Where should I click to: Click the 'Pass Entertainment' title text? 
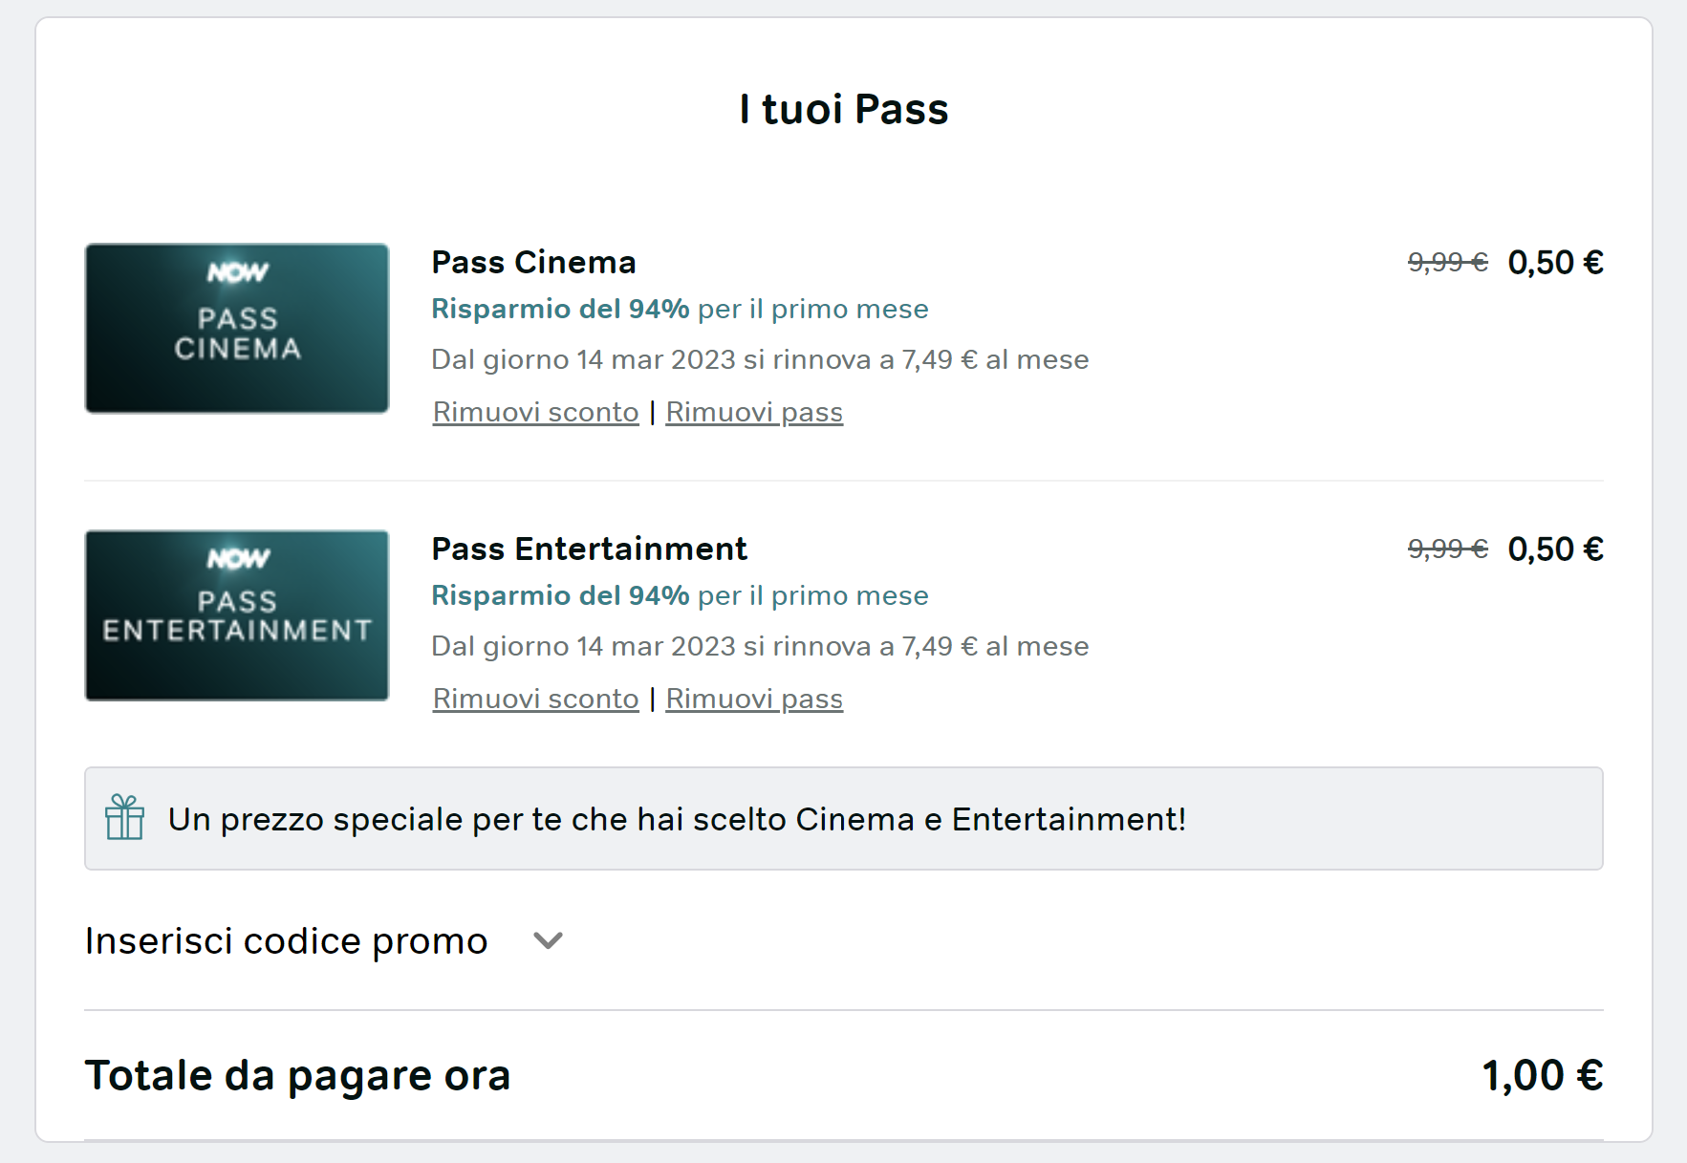click(589, 549)
